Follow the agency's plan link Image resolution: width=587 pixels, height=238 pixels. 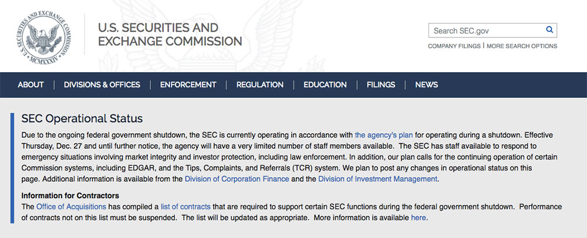pos(384,135)
